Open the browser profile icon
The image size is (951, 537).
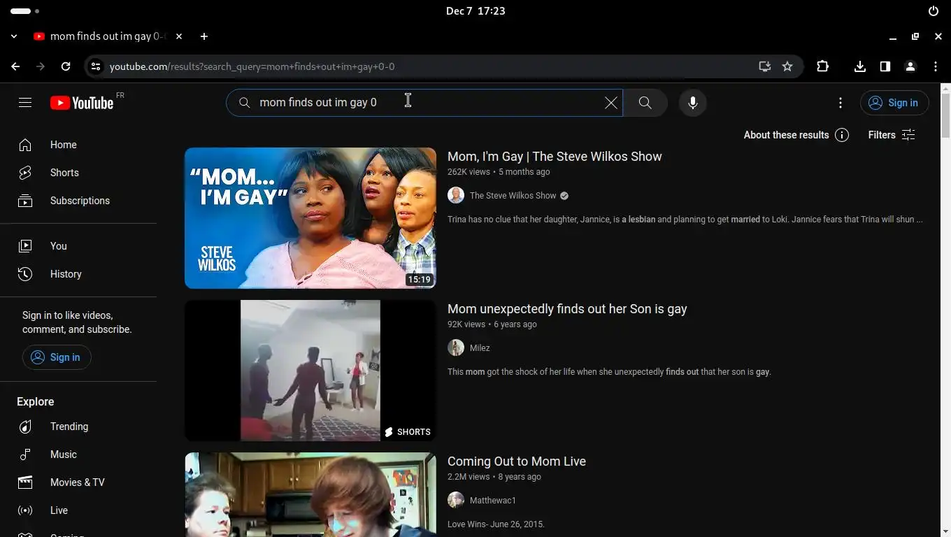910,66
